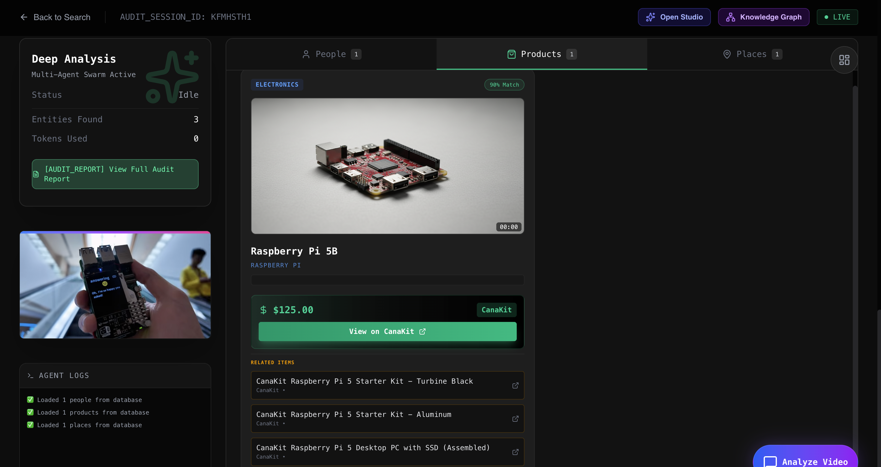Click the Agent Logs terminal icon
The image size is (881, 467).
pyautogui.click(x=30, y=376)
